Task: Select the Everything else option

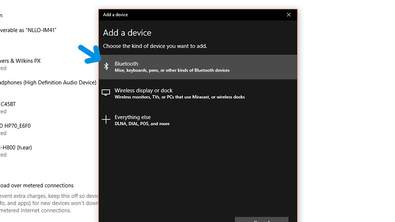Action: [197, 120]
